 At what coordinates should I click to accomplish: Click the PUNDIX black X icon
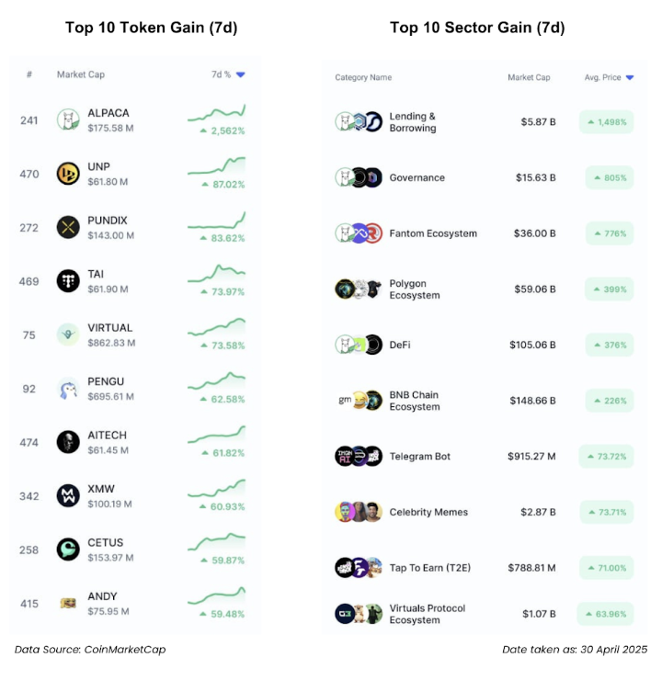tap(68, 227)
